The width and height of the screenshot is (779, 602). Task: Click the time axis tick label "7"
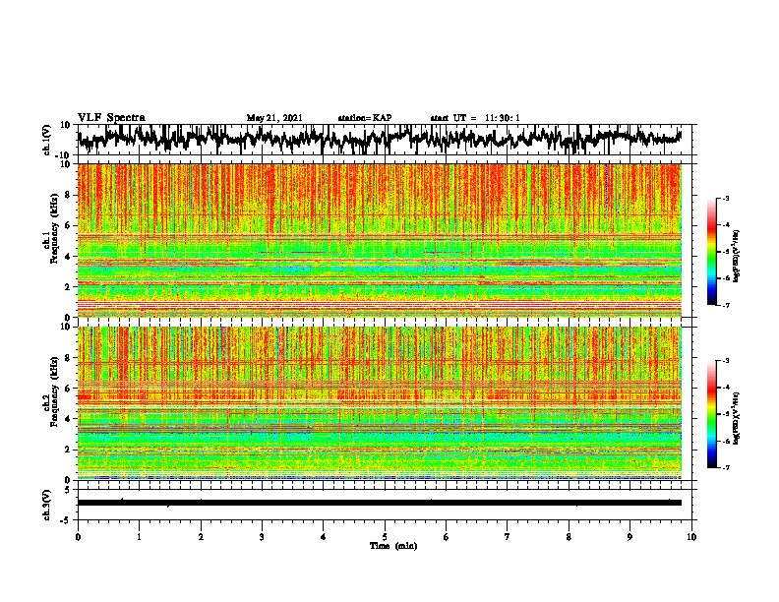coord(508,537)
